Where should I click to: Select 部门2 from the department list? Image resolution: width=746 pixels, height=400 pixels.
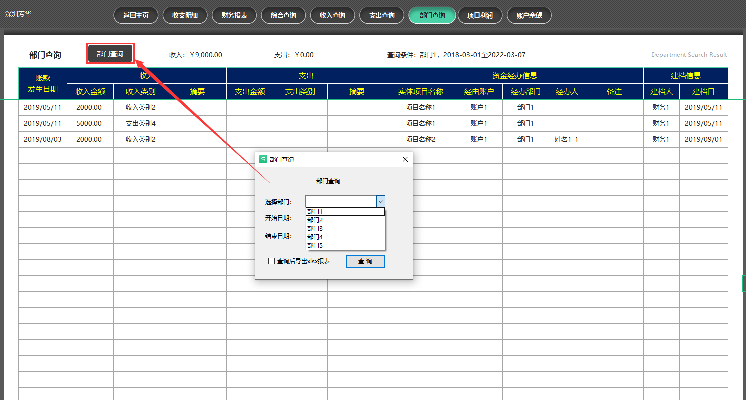click(x=315, y=220)
